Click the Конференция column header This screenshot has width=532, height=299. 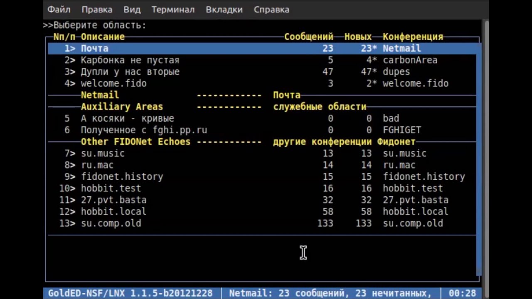coord(413,37)
